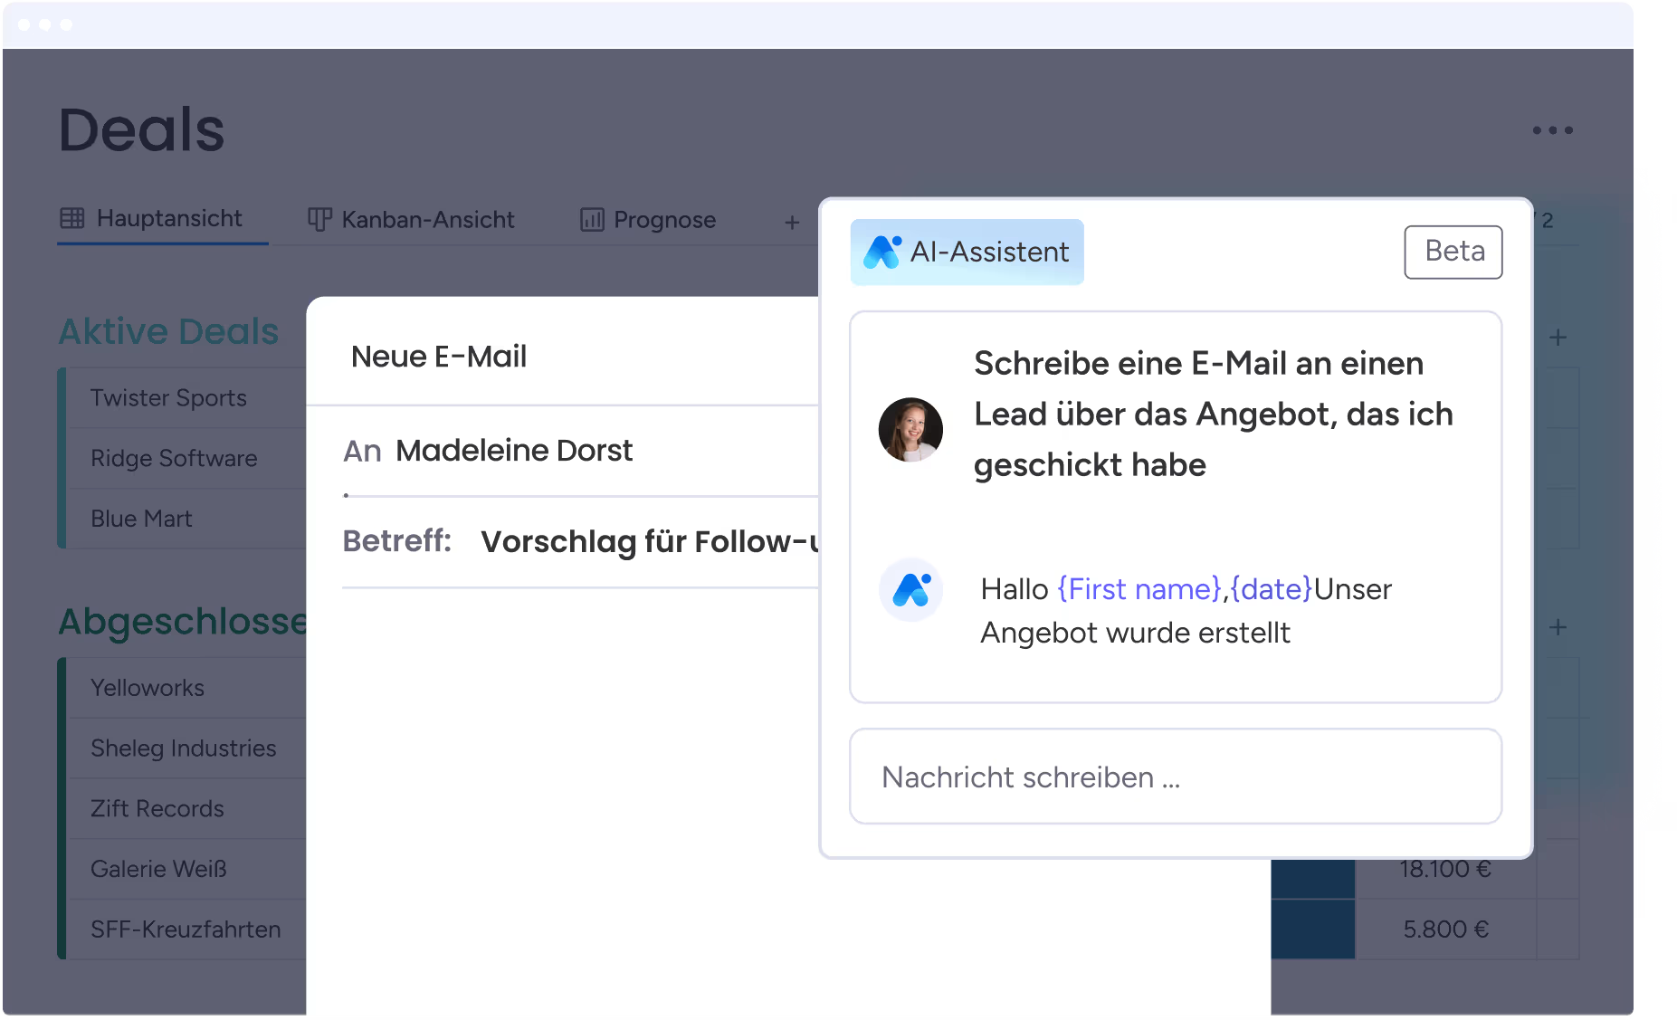Open the Yelloworks deal
Viewport: 1677px width, 1020px height.
point(148,688)
